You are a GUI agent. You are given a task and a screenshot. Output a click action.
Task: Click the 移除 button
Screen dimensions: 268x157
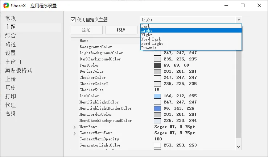(121, 30)
